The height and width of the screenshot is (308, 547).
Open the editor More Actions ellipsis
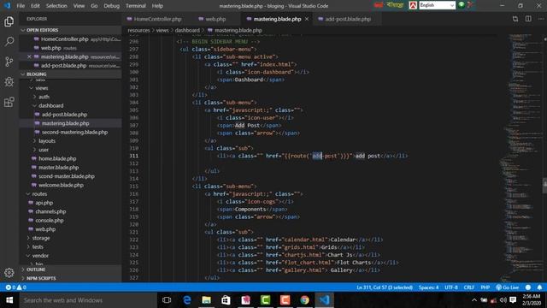(541, 19)
